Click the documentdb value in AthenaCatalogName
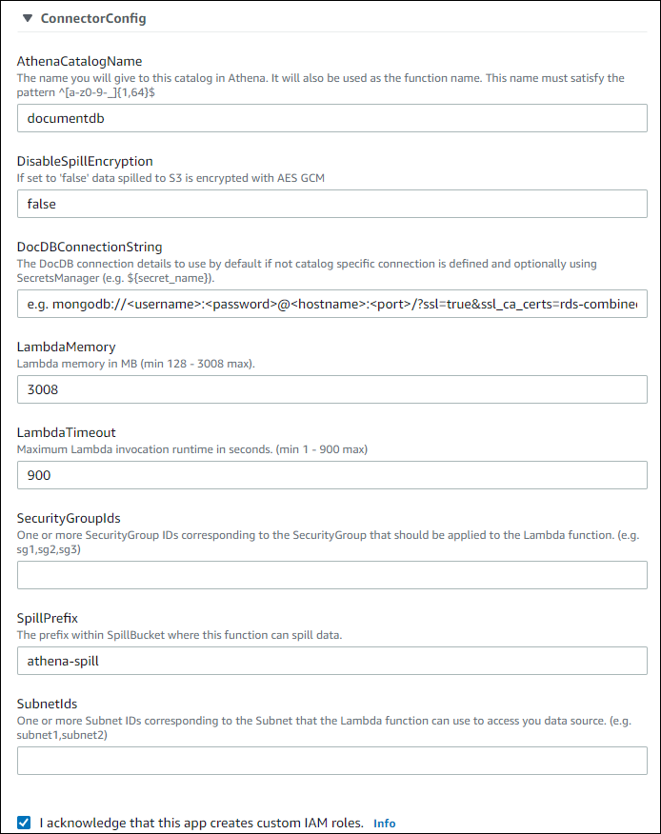Screen dimensions: 661x834 click(x=330, y=117)
